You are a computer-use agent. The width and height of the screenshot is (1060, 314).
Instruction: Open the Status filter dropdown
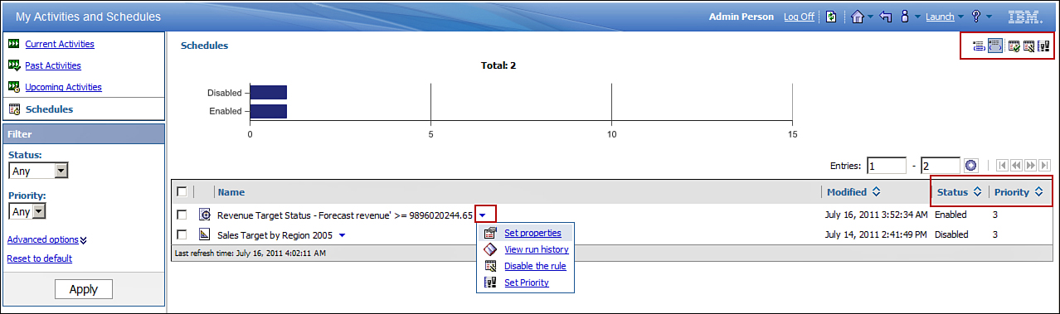pos(38,171)
